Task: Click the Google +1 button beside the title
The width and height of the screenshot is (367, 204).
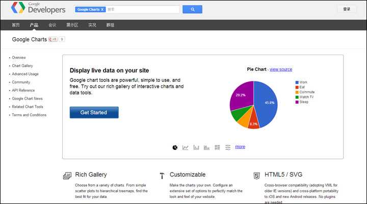Action: pos(53,39)
